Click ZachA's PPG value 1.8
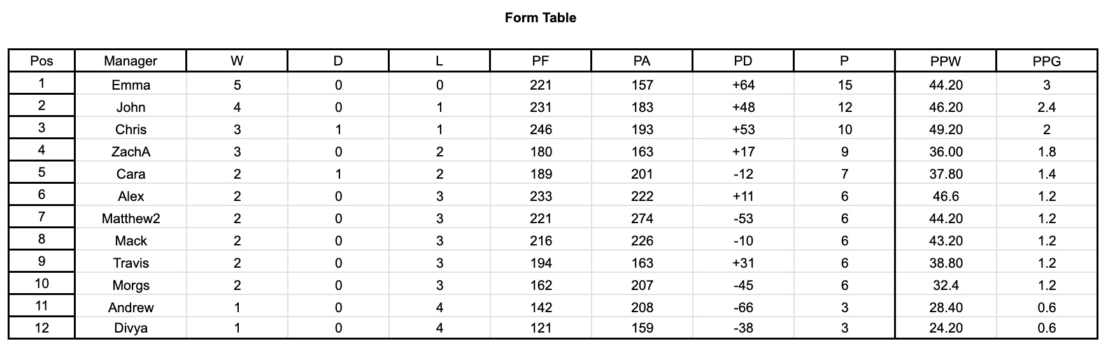Image resolution: width=1108 pixels, height=351 pixels. (x=1046, y=152)
